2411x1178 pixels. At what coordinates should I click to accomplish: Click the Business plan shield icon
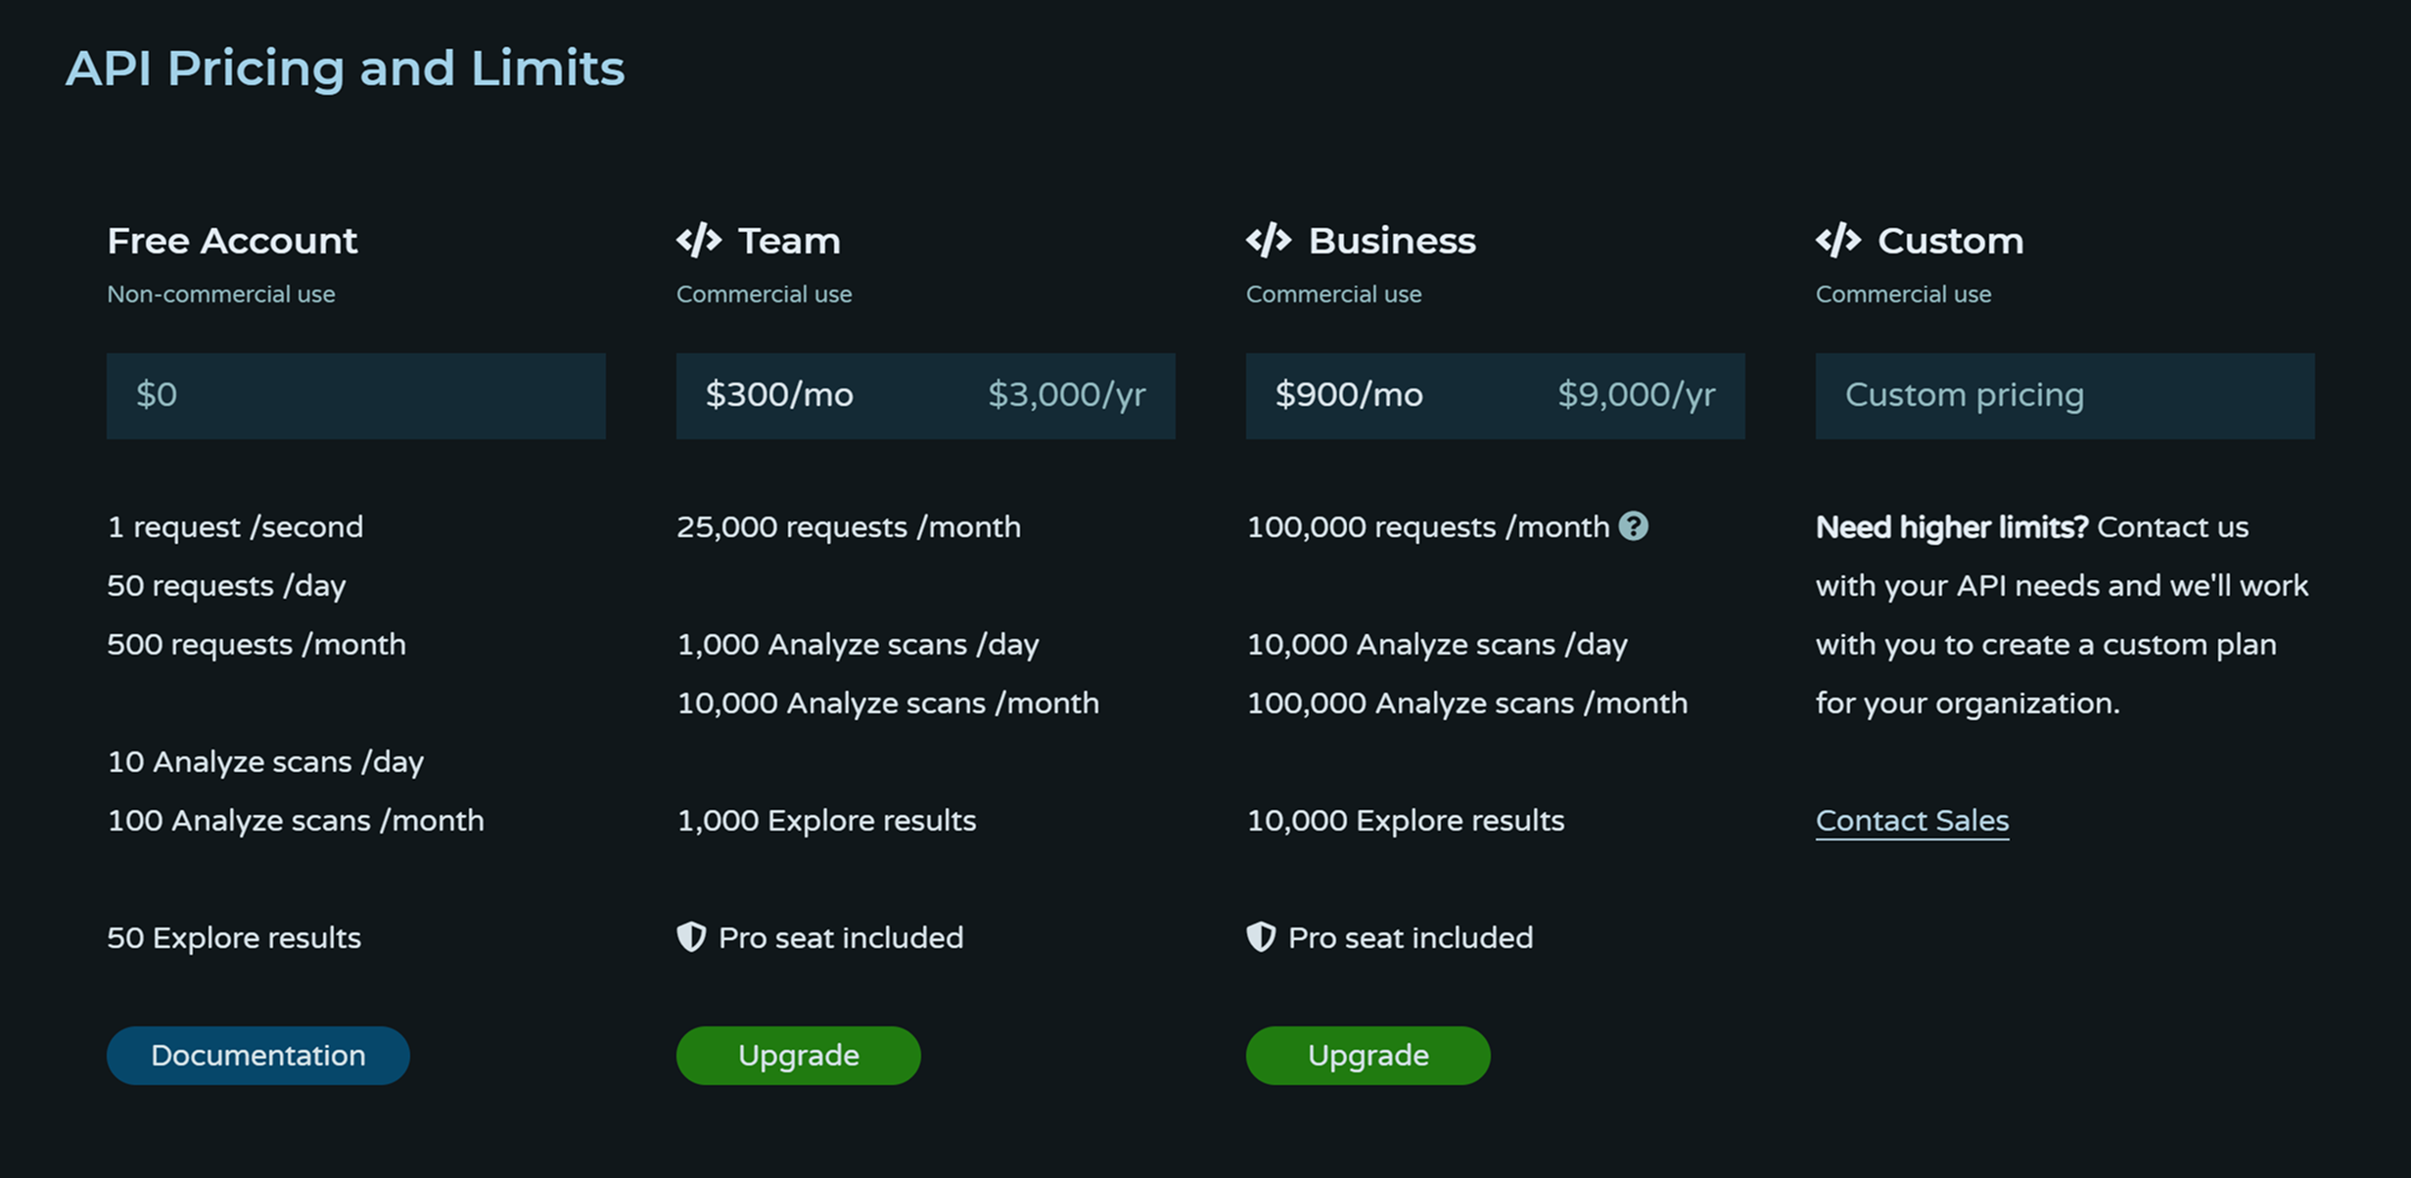(x=1261, y=937)
